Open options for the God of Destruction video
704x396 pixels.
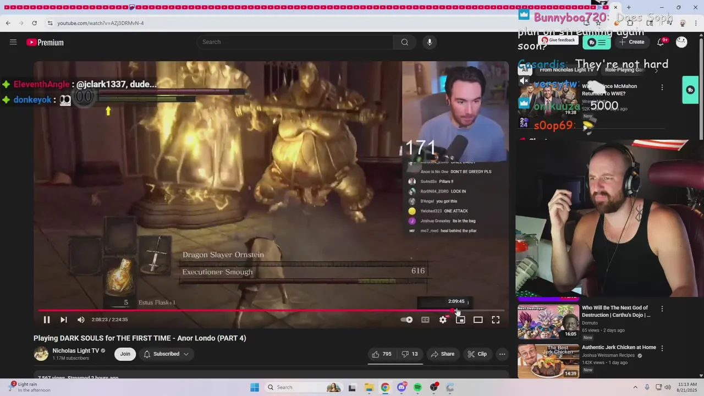[x=662, y=309]
